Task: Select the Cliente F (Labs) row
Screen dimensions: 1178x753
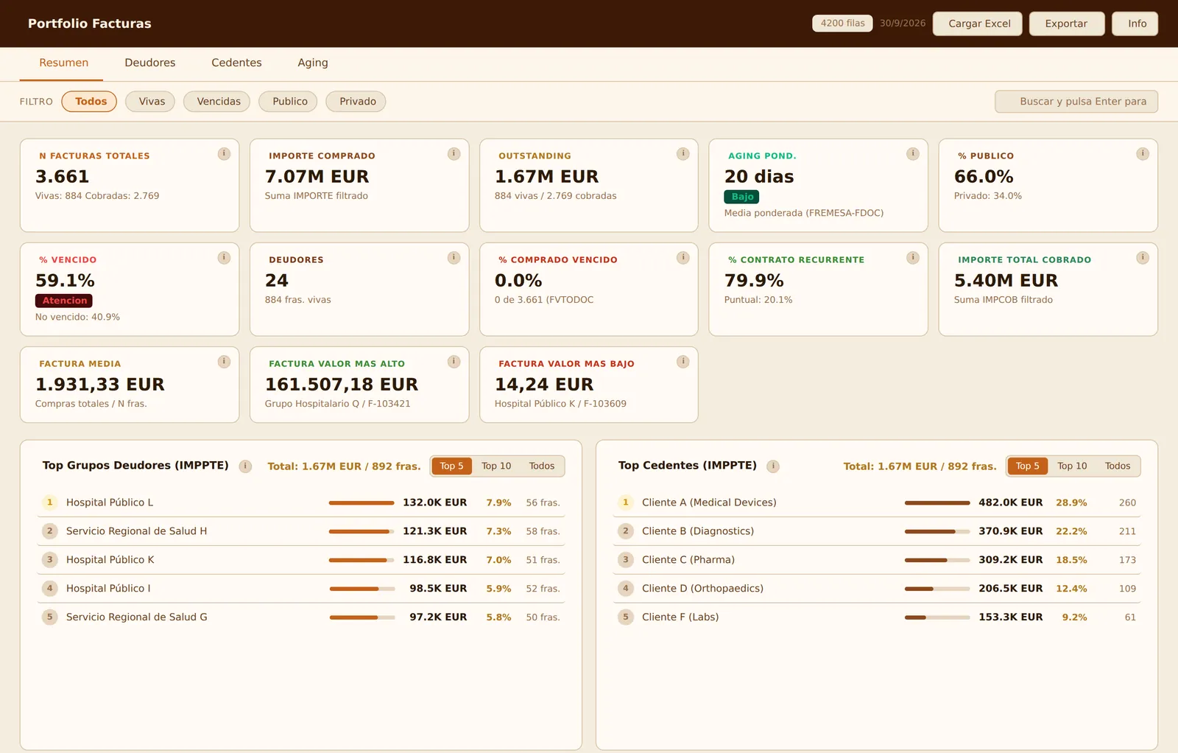Action: tap(876, 617)
